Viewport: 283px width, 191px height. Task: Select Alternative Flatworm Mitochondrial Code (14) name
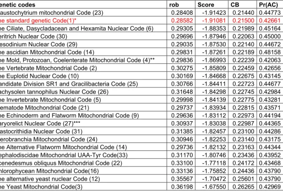click(63, 147)
